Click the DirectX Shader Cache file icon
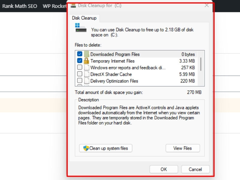Viewport: 240px width, 180px height. tap(86, 74)
